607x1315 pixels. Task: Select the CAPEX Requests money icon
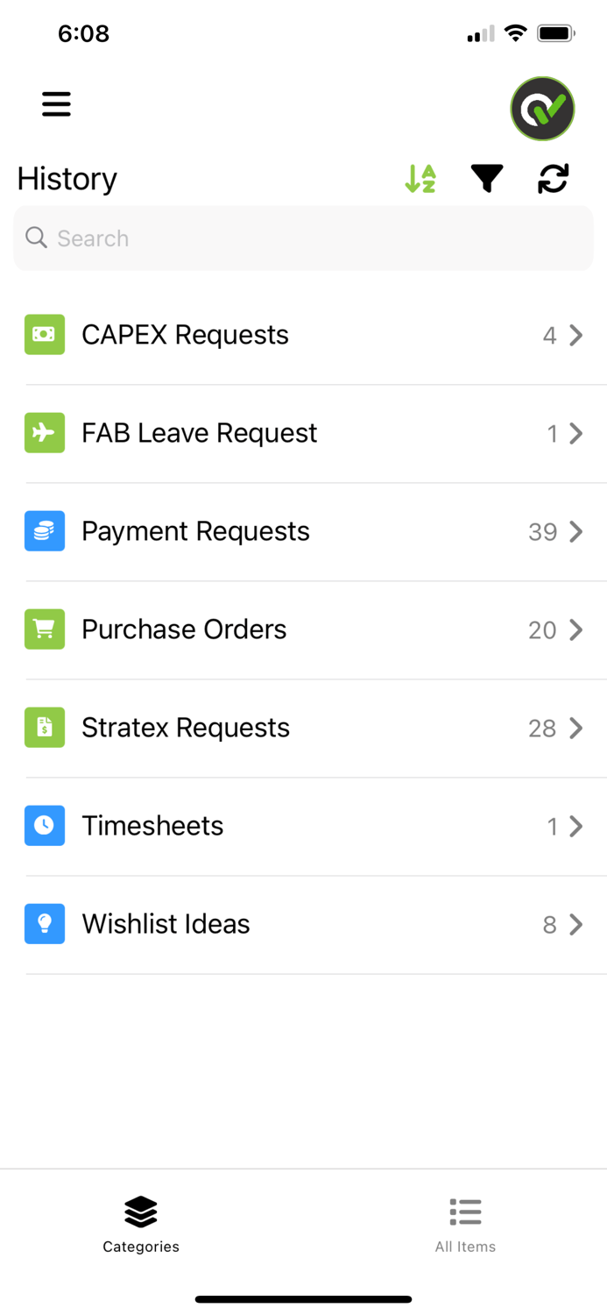[x=43, y=334]
